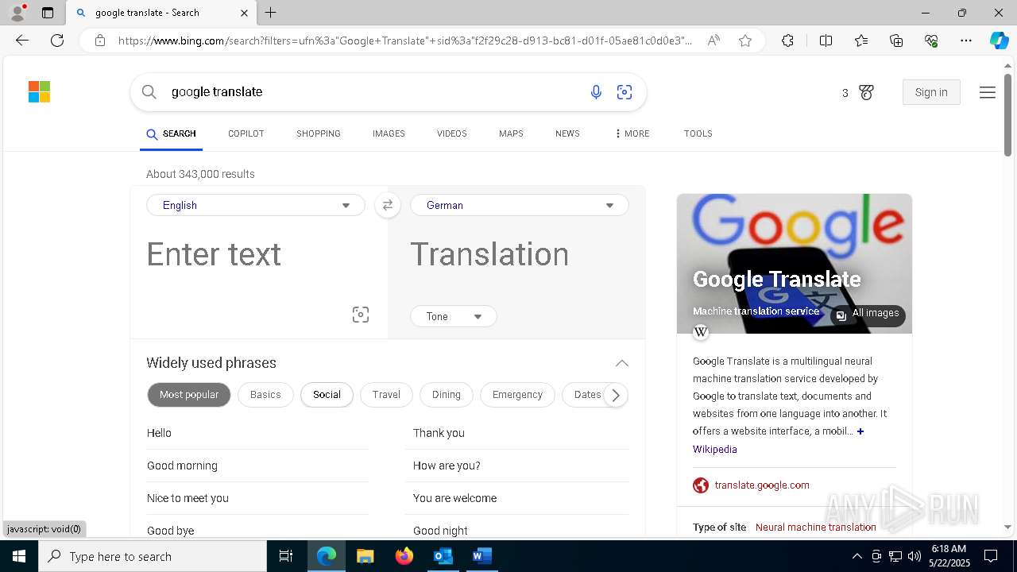This screenshot has width=1017, height=572.
Task: Select the Dates phrase filter
Action: 587,395
